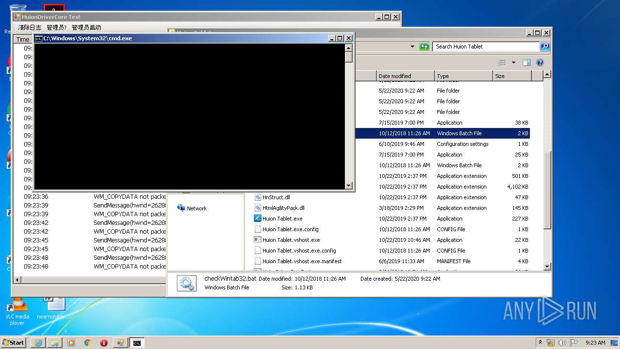Image resolution: width=620 pixels, height=349 pixels.
Task: Refresh the Huion Tablet folder view
Action: click(424, 47)
